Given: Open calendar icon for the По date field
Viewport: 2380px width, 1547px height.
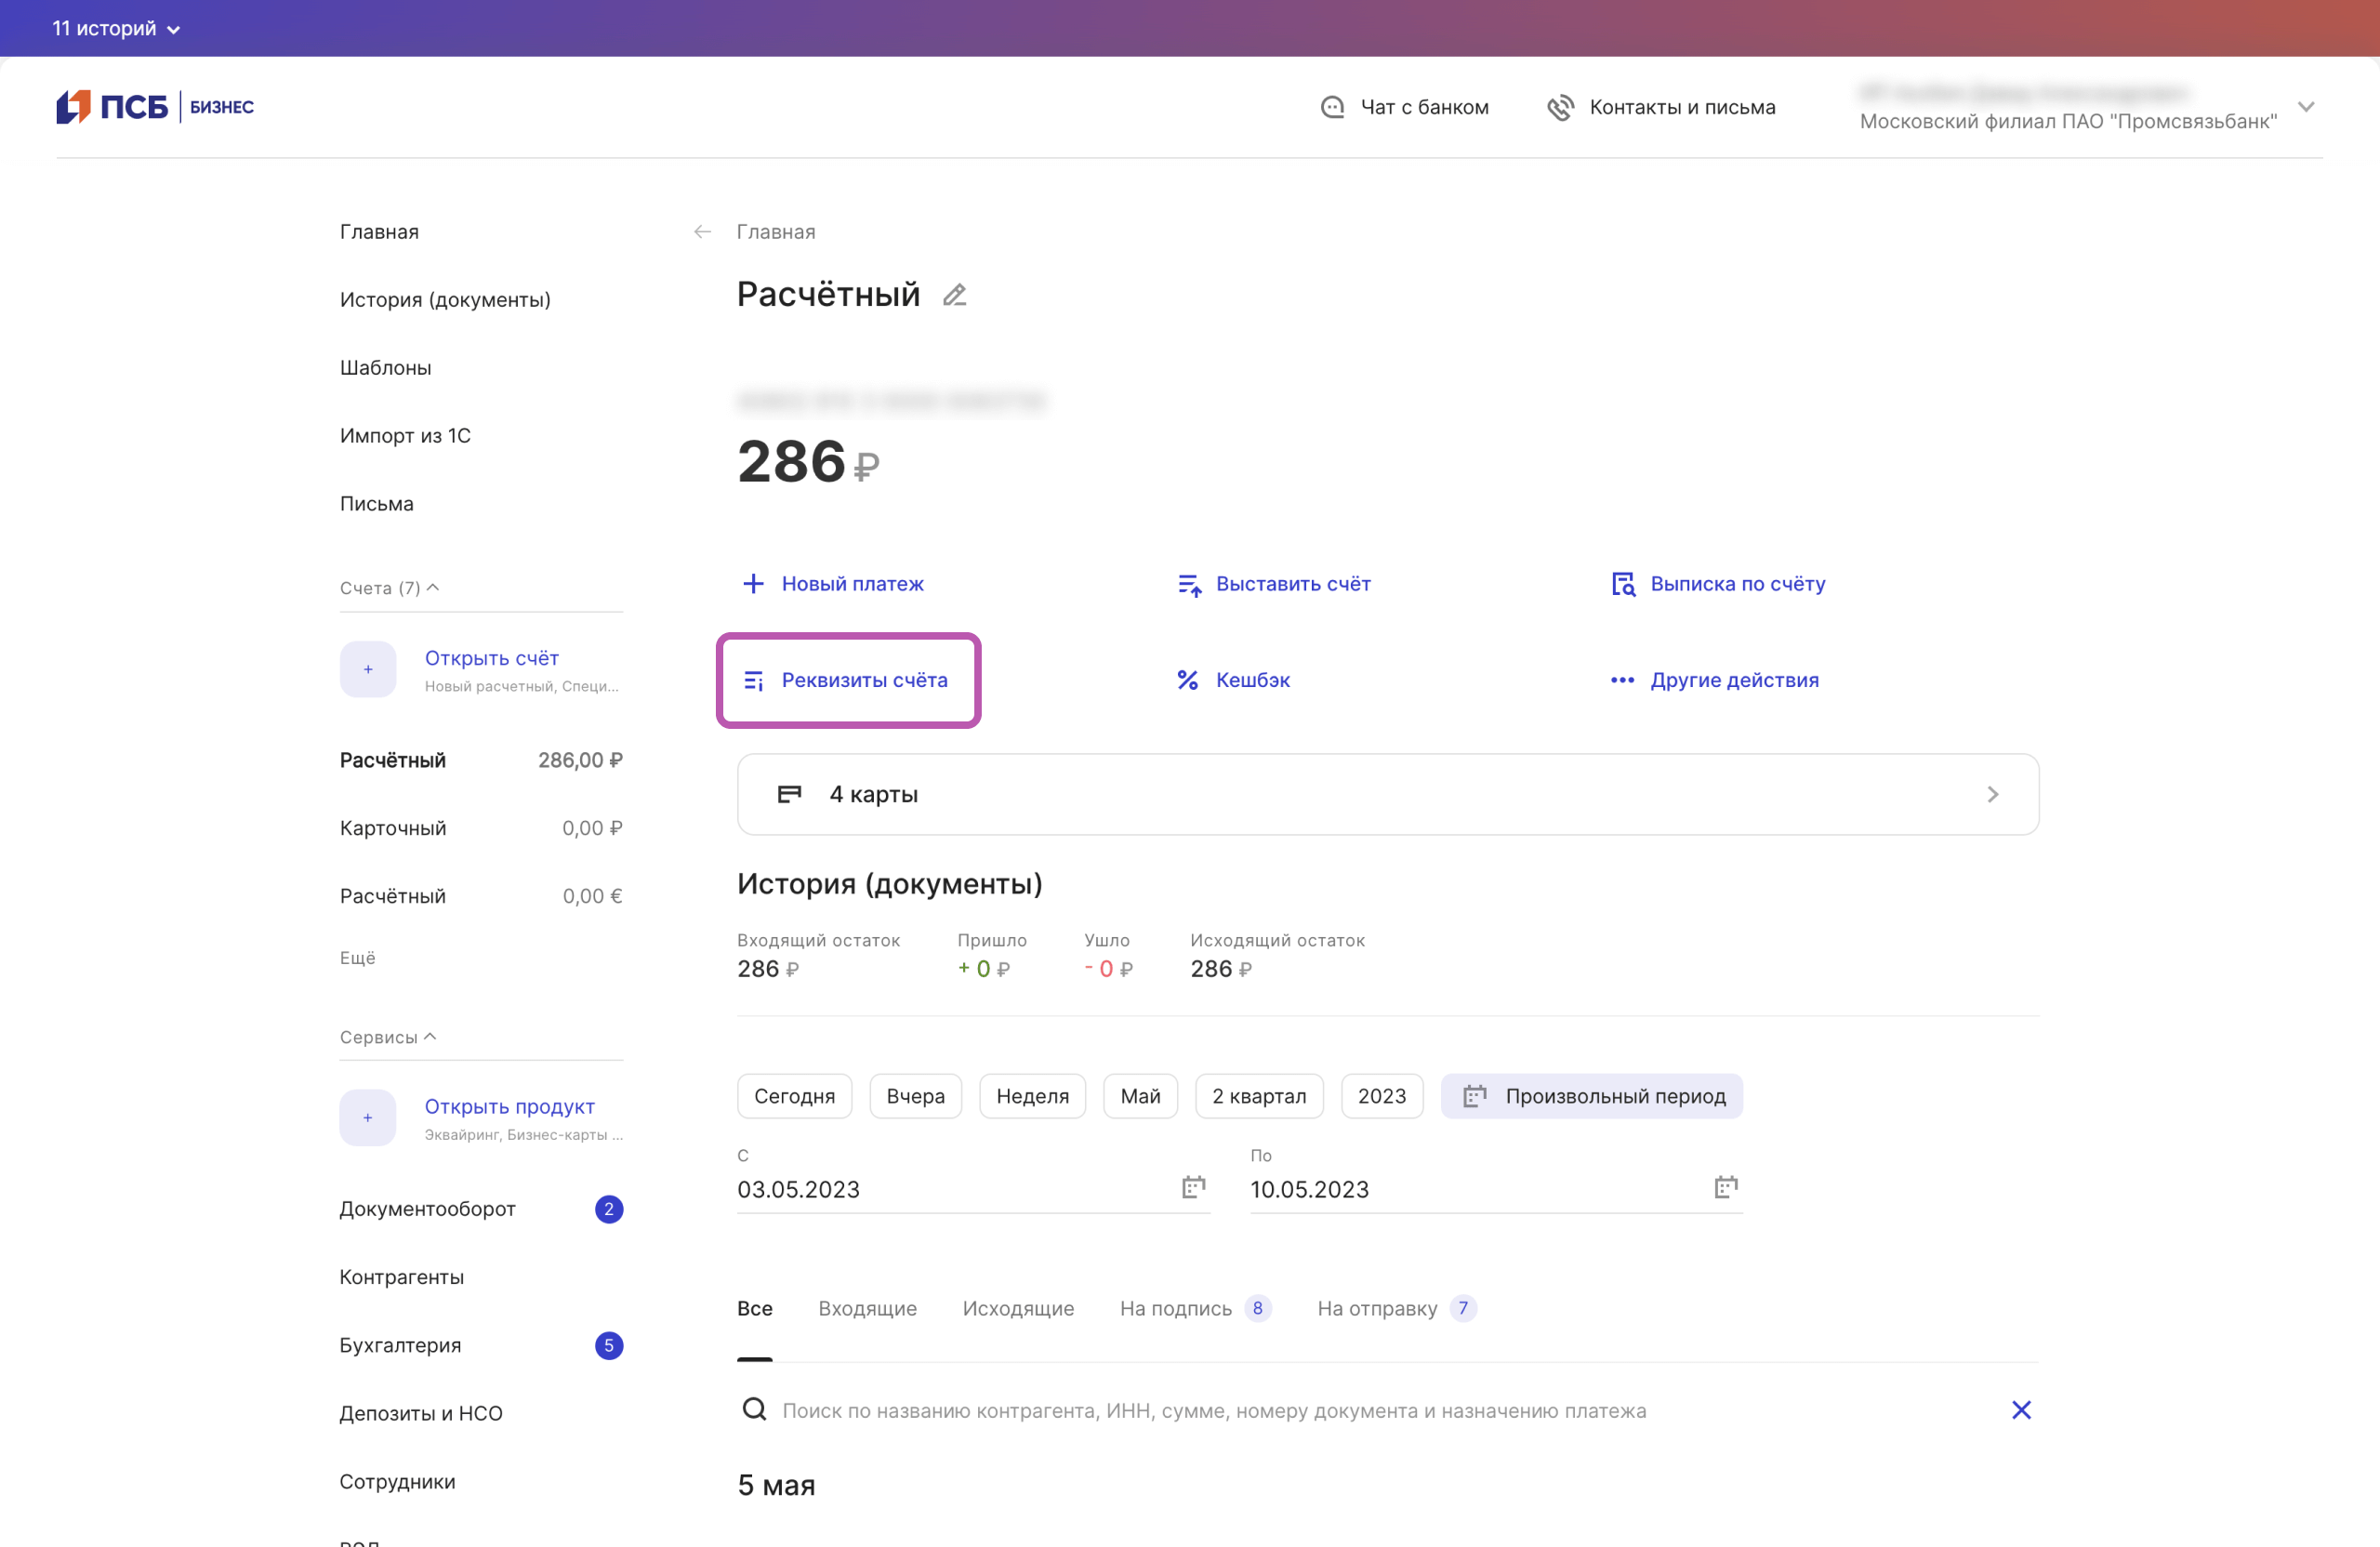Looking at the screenshot, I should pyautogui.click(x=1725, y=1187).
